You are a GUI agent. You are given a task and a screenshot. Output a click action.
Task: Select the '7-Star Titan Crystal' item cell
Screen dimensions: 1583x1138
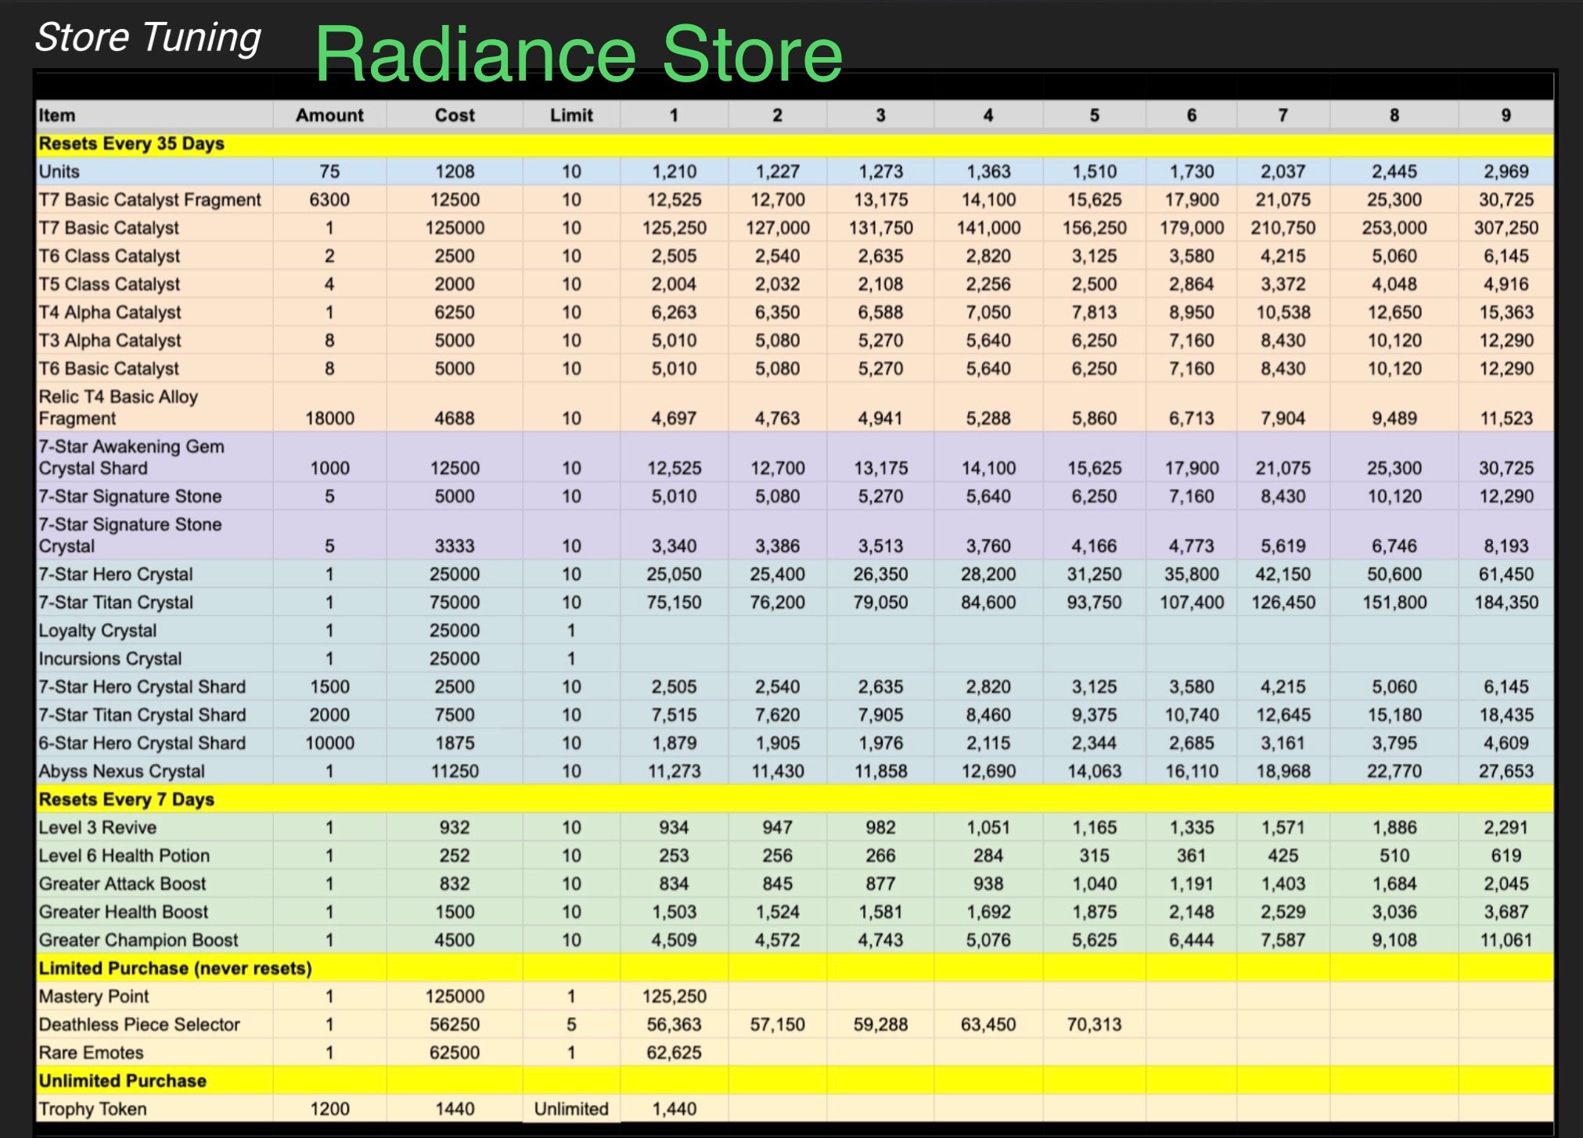pos(154,603)
